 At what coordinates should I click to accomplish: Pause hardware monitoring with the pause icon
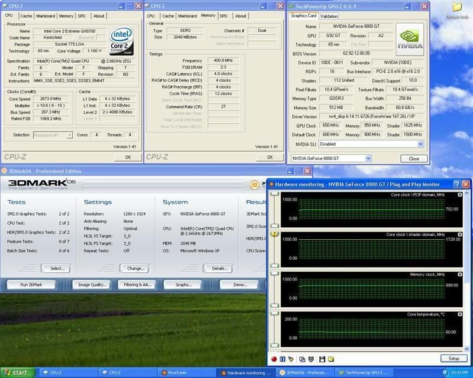tap(283, 359)
